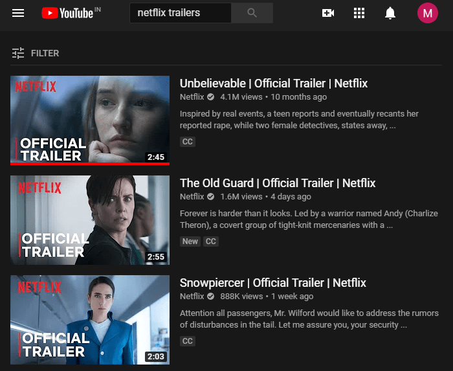Open the hamburger guide menu

point(18,13)
